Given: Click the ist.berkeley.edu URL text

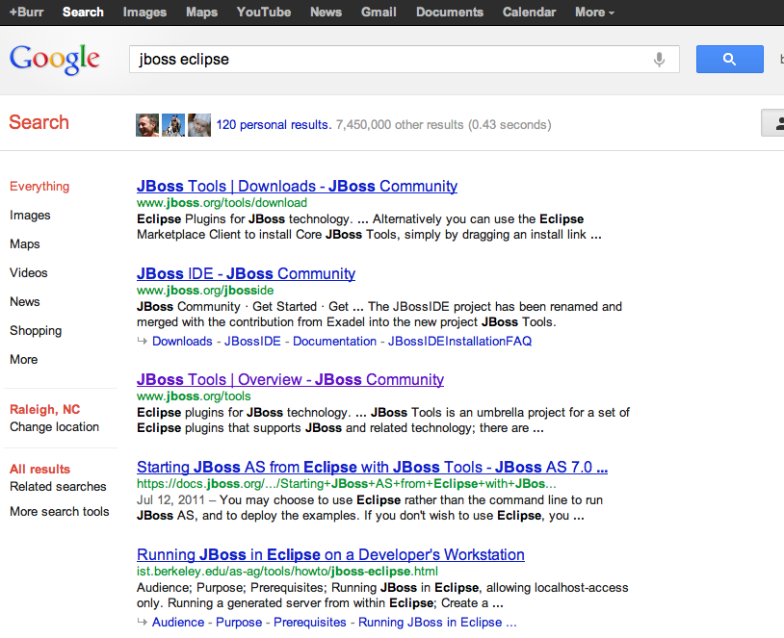Looking at the screenshot, I should (x=287, y=571).
